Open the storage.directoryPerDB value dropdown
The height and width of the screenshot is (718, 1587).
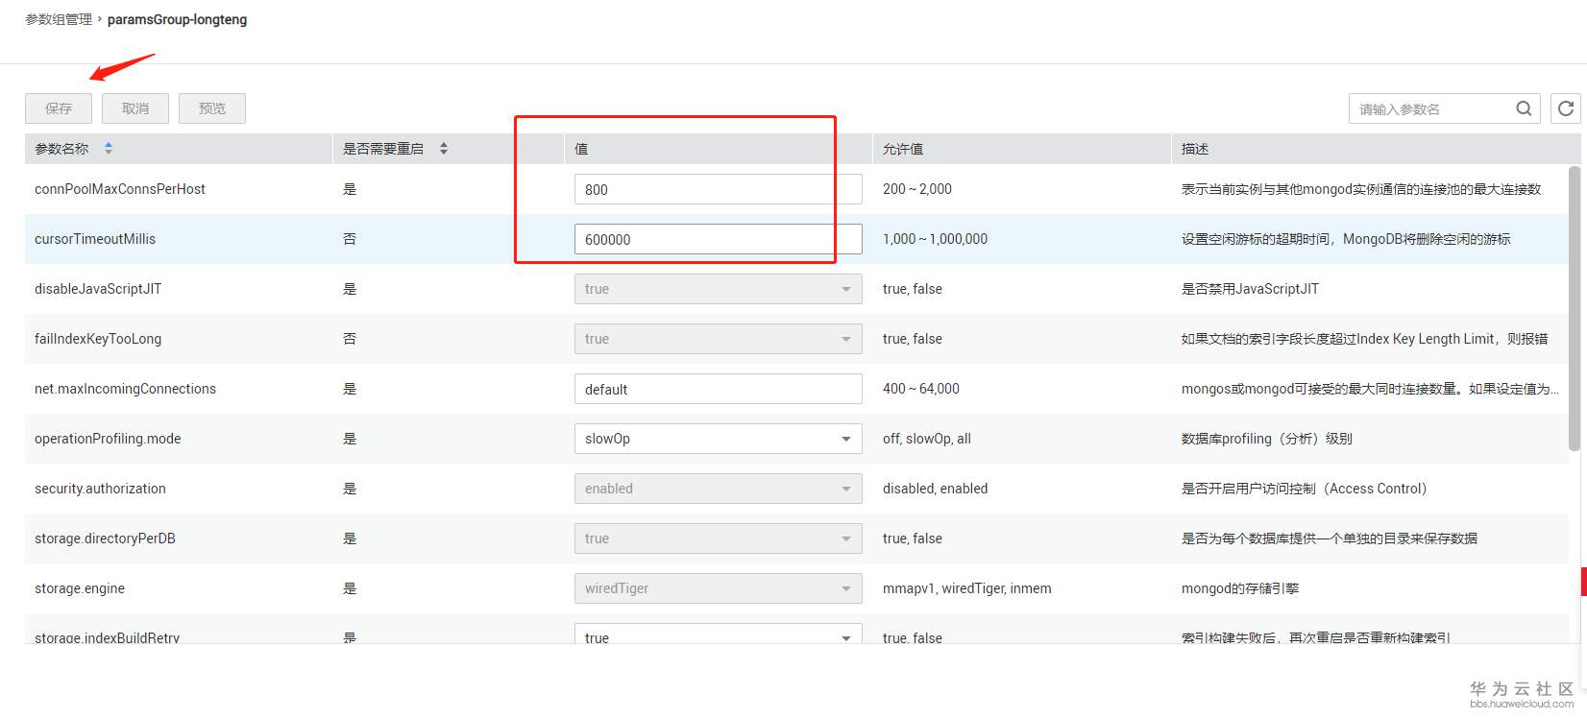point(719,538)
